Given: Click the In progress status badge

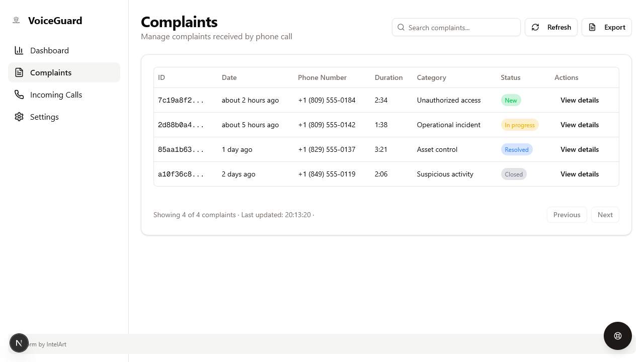Looking at the screenshot, I should pos(520,125).
